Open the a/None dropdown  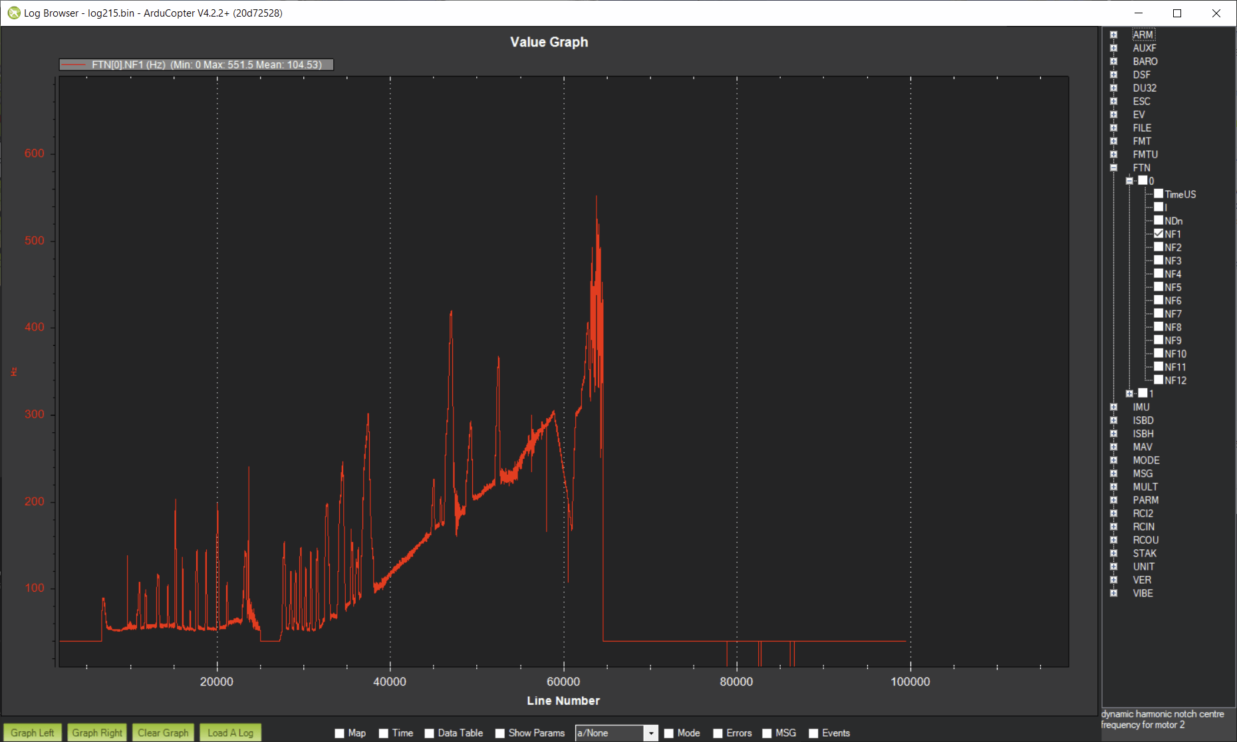pos(651,733)
